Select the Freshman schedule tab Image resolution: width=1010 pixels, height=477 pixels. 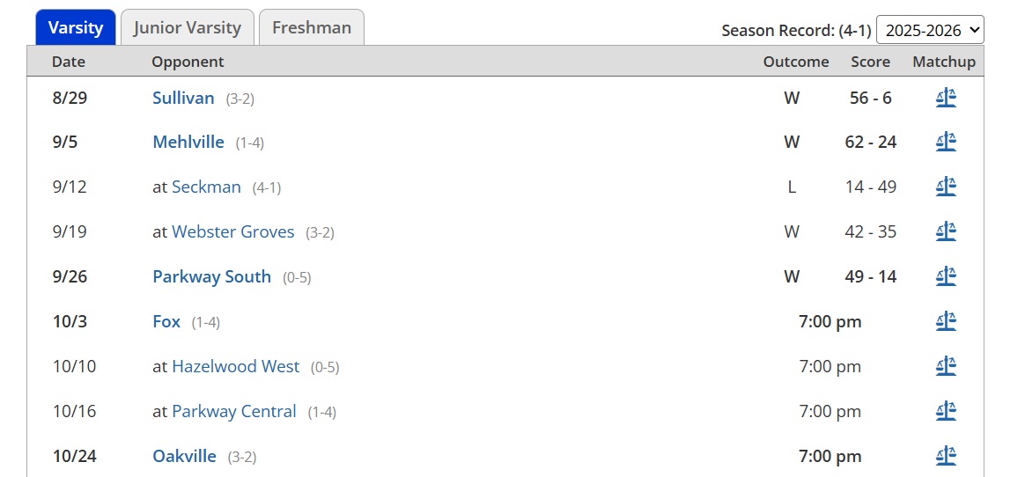(311, 27)
